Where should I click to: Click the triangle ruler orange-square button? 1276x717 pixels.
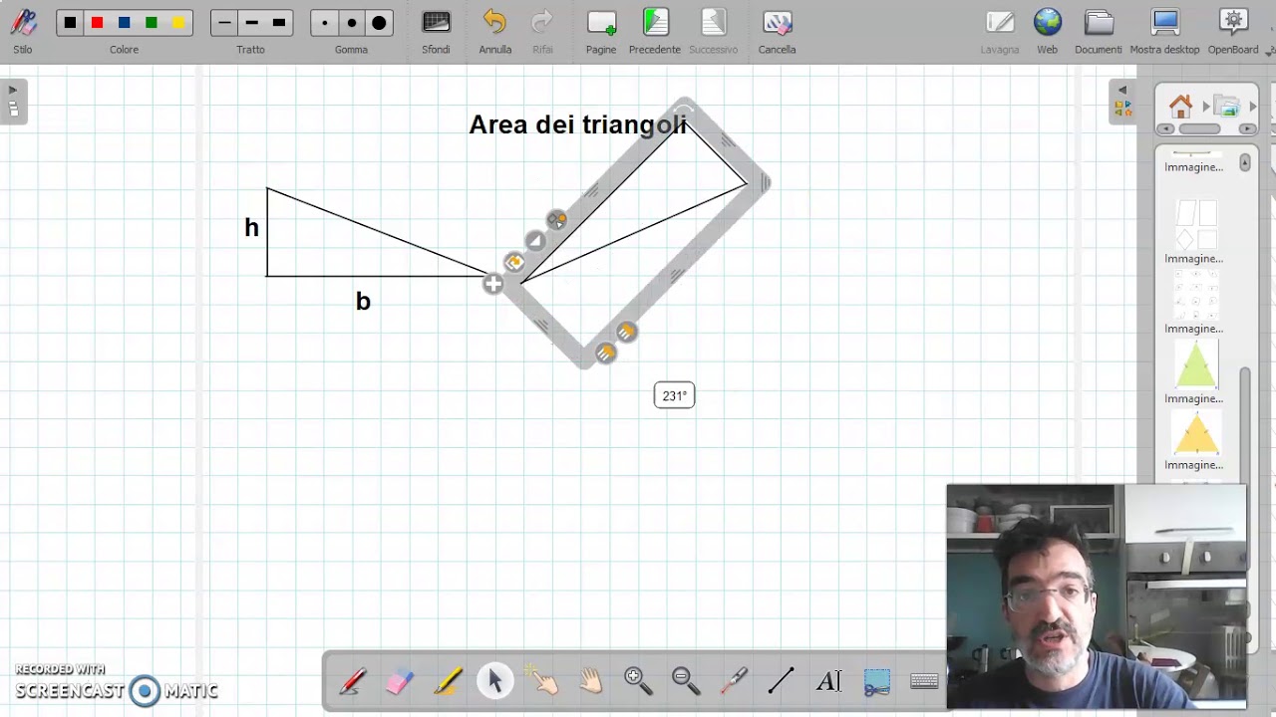513,262
